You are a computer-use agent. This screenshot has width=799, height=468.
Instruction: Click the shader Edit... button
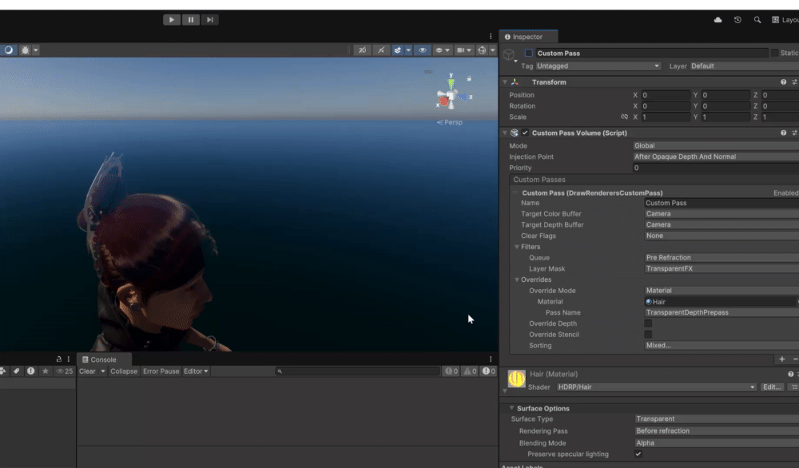[x=772, y=387]
